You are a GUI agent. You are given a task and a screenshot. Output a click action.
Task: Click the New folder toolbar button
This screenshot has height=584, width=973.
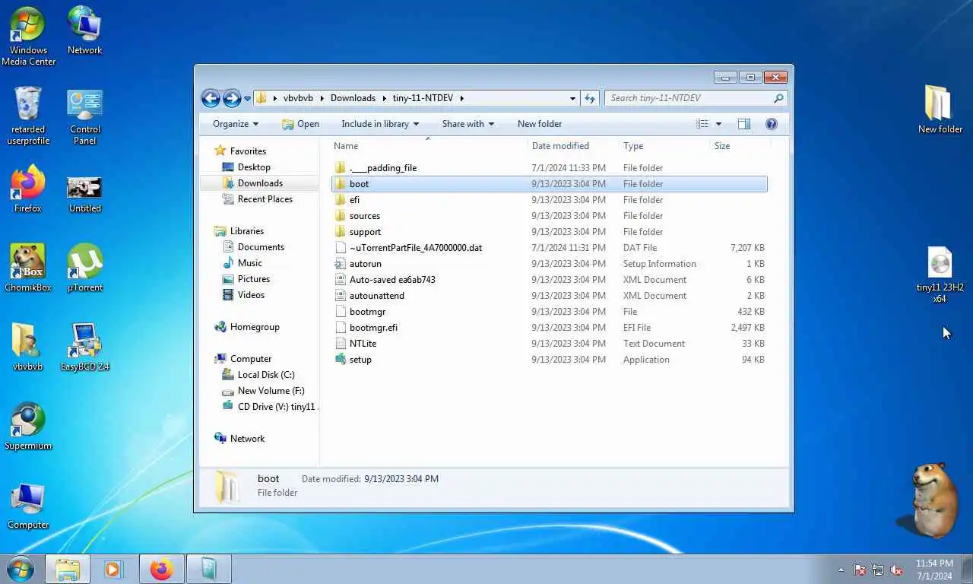click(540, 124)
